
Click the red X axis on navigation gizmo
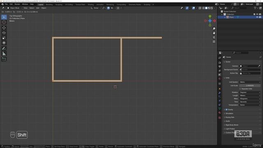(215, 21)
